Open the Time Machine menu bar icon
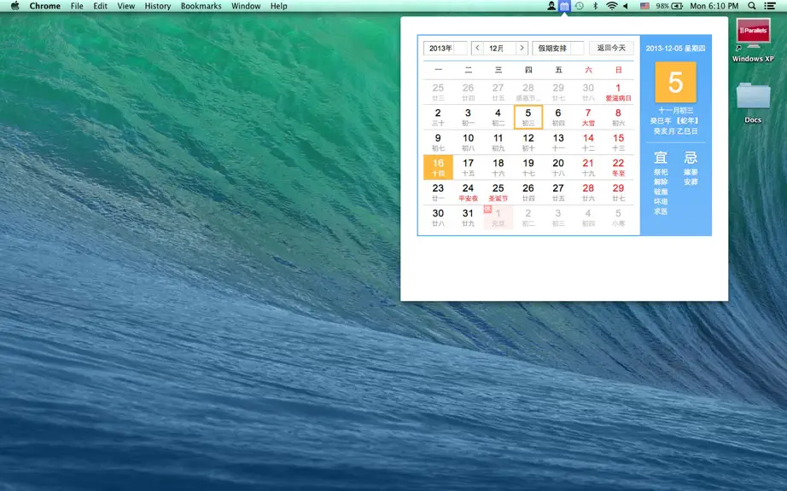The width and height of the screenshot is (787, 491). [580, 6]
